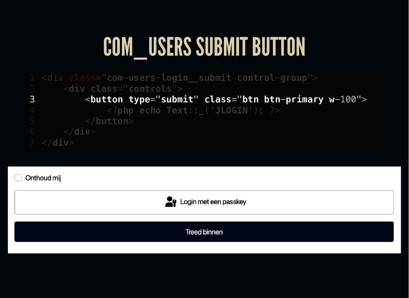Select line number 7 in code gutter
Image resolution: width=409 pixels, height=298 pixels.
[x=32, y=143]
